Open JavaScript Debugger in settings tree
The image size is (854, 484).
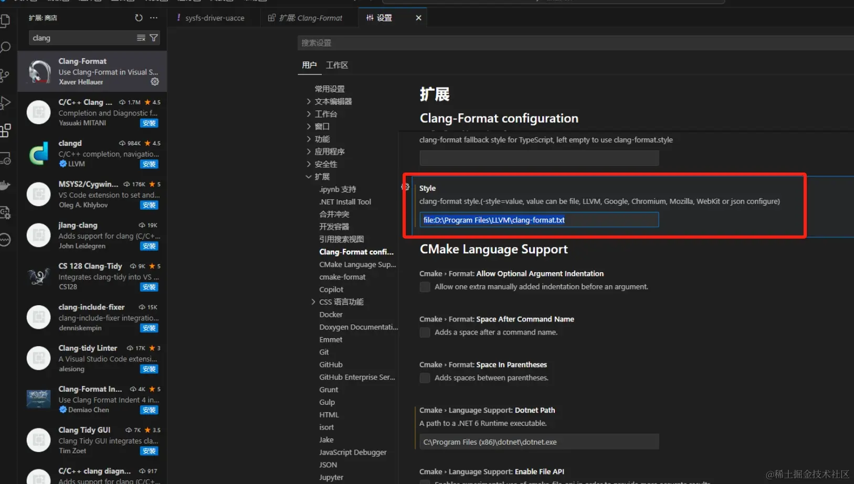353,452
